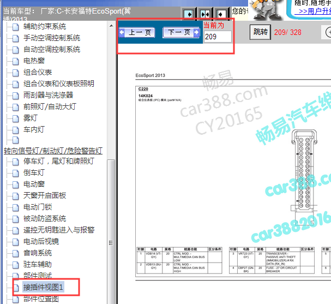Image resolution: width=331 pixels, height=304 pixels.
Task: Click page icon beside 被动防盗系统
Action: pos(16,219)
